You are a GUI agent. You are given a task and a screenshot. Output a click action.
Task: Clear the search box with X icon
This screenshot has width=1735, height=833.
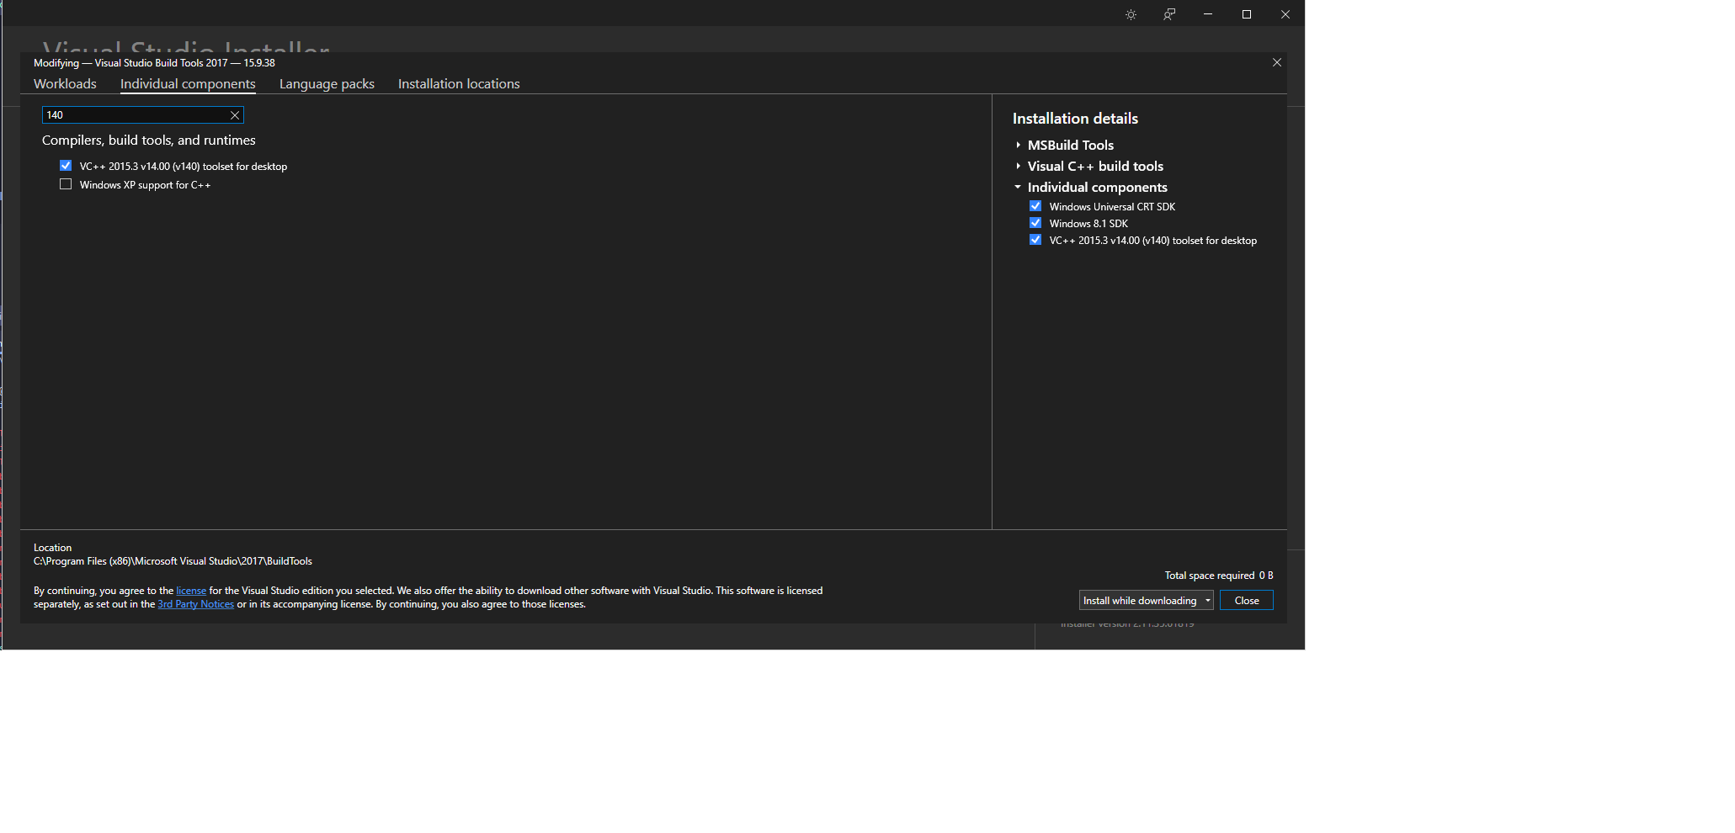coord(235,115)
